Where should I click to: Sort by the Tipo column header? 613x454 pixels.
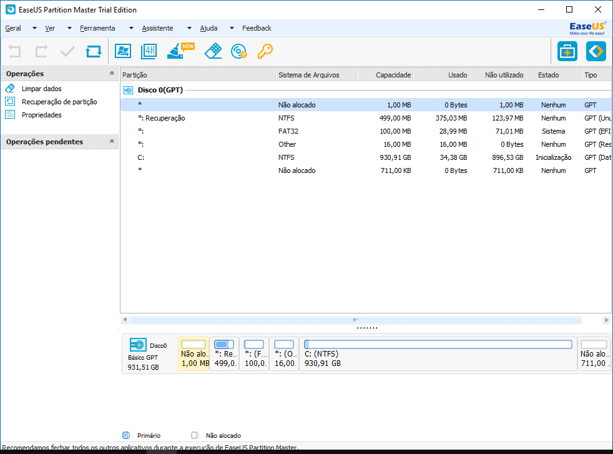click(596, 75)
